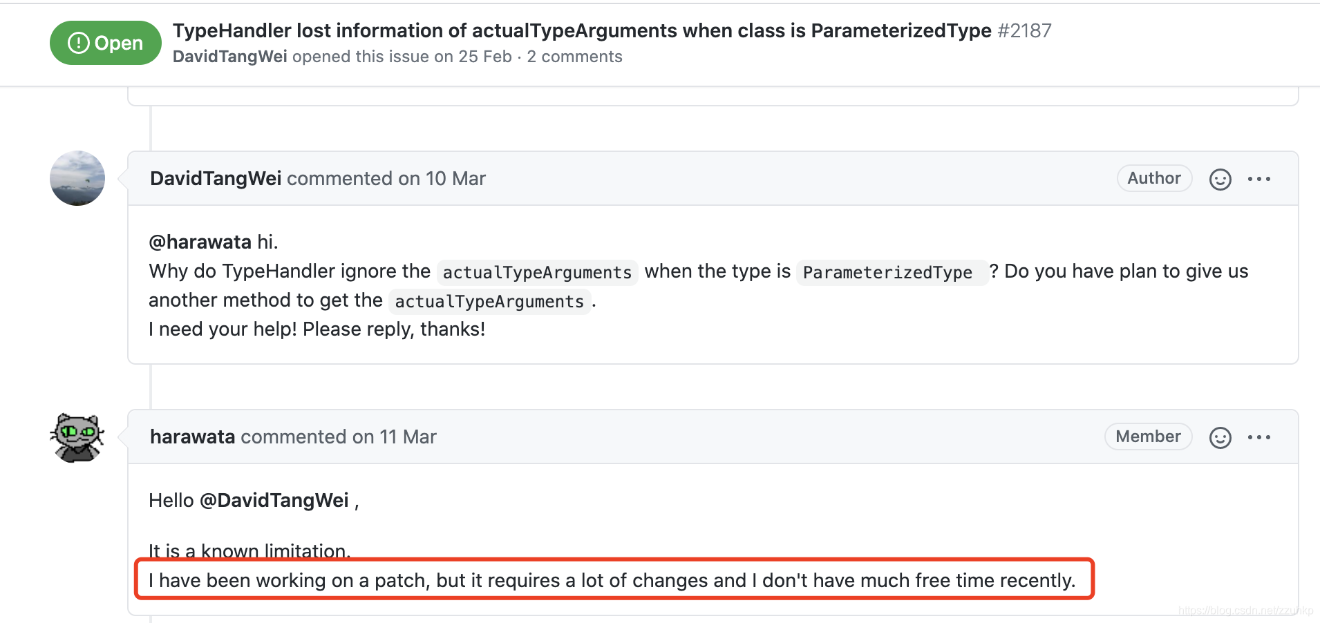Click the green Open issue status badge

coord(106,43)
